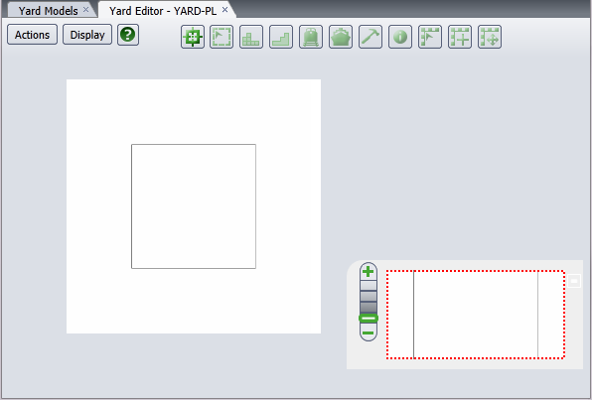
Task: Open the Actions menu
Action: [x=32, y=35]
